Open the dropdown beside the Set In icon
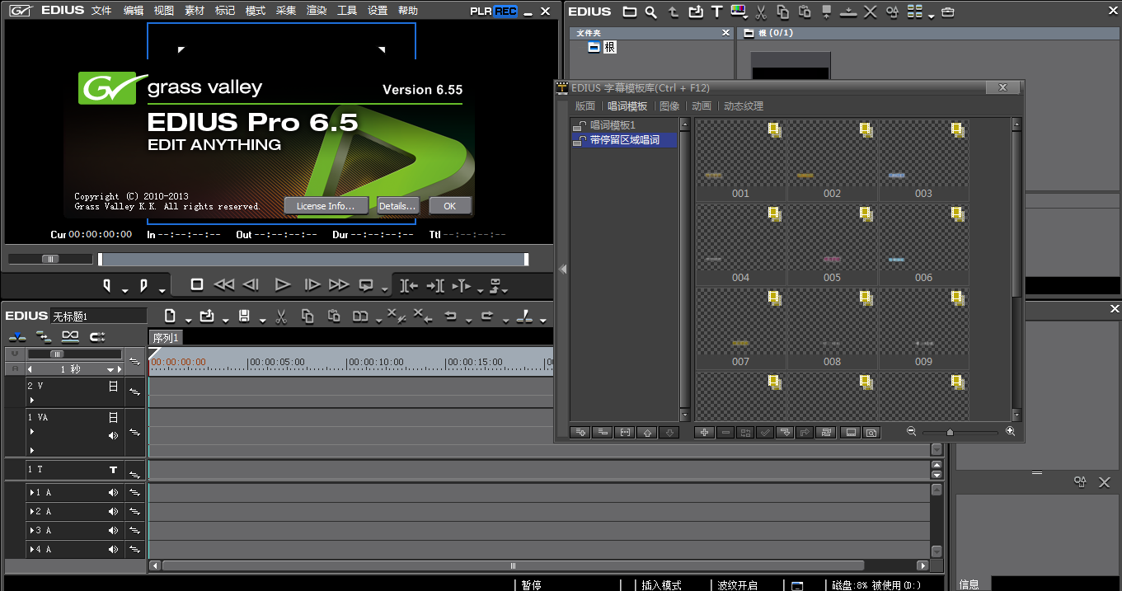The width and height of the screenshot is (1122, 591). coord(124,290)
